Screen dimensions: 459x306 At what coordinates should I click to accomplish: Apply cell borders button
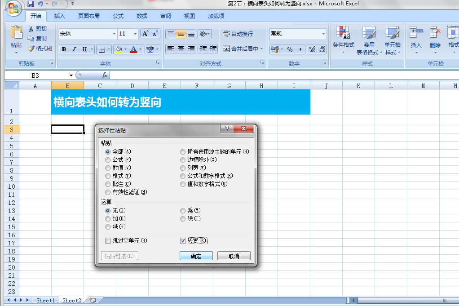pyautogui.click(x=102, y=49)
